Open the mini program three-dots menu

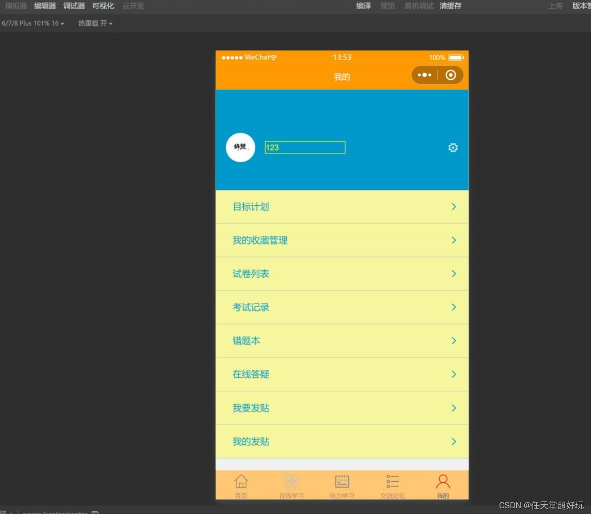[424, 75]
